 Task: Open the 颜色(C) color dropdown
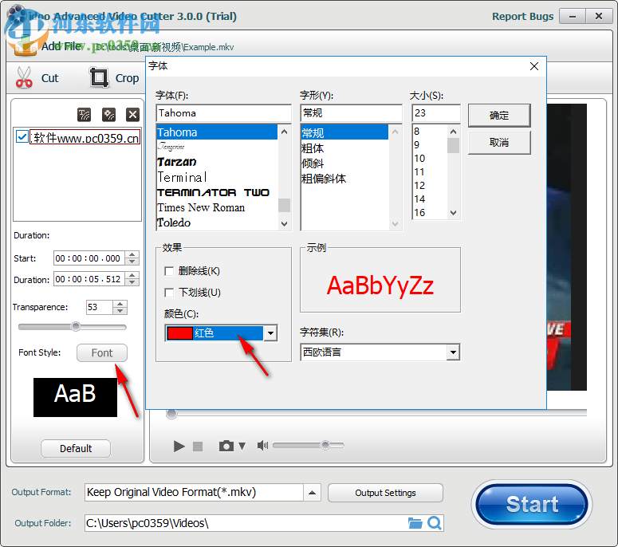(x=270, y=333)
